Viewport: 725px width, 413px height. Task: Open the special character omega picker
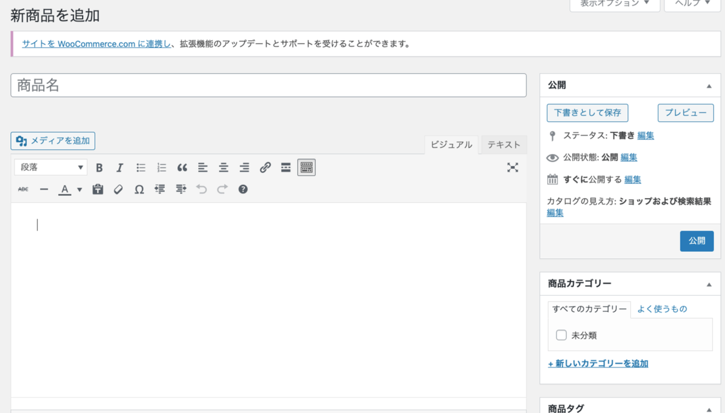point(139,190)
